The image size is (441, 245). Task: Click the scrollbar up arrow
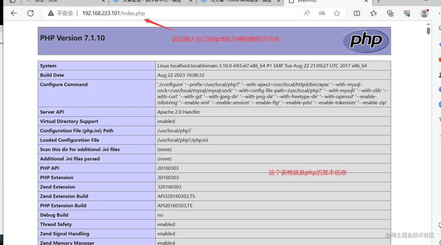tap(428, 24)
